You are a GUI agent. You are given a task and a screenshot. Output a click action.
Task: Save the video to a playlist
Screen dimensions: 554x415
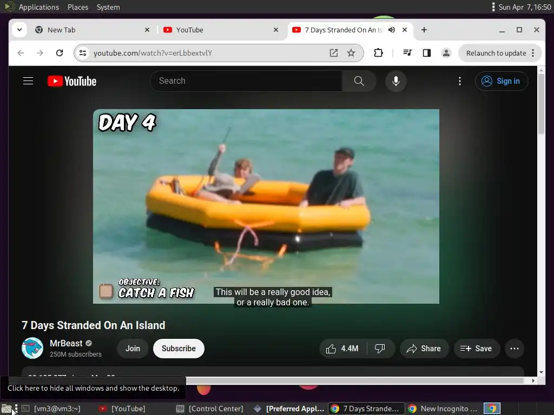click(477, 349)
